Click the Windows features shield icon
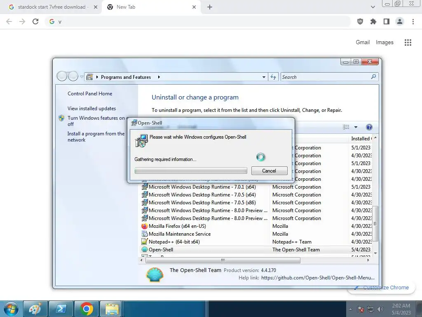Viewport: 422px width, 317px height. click(x=61, y=118)
